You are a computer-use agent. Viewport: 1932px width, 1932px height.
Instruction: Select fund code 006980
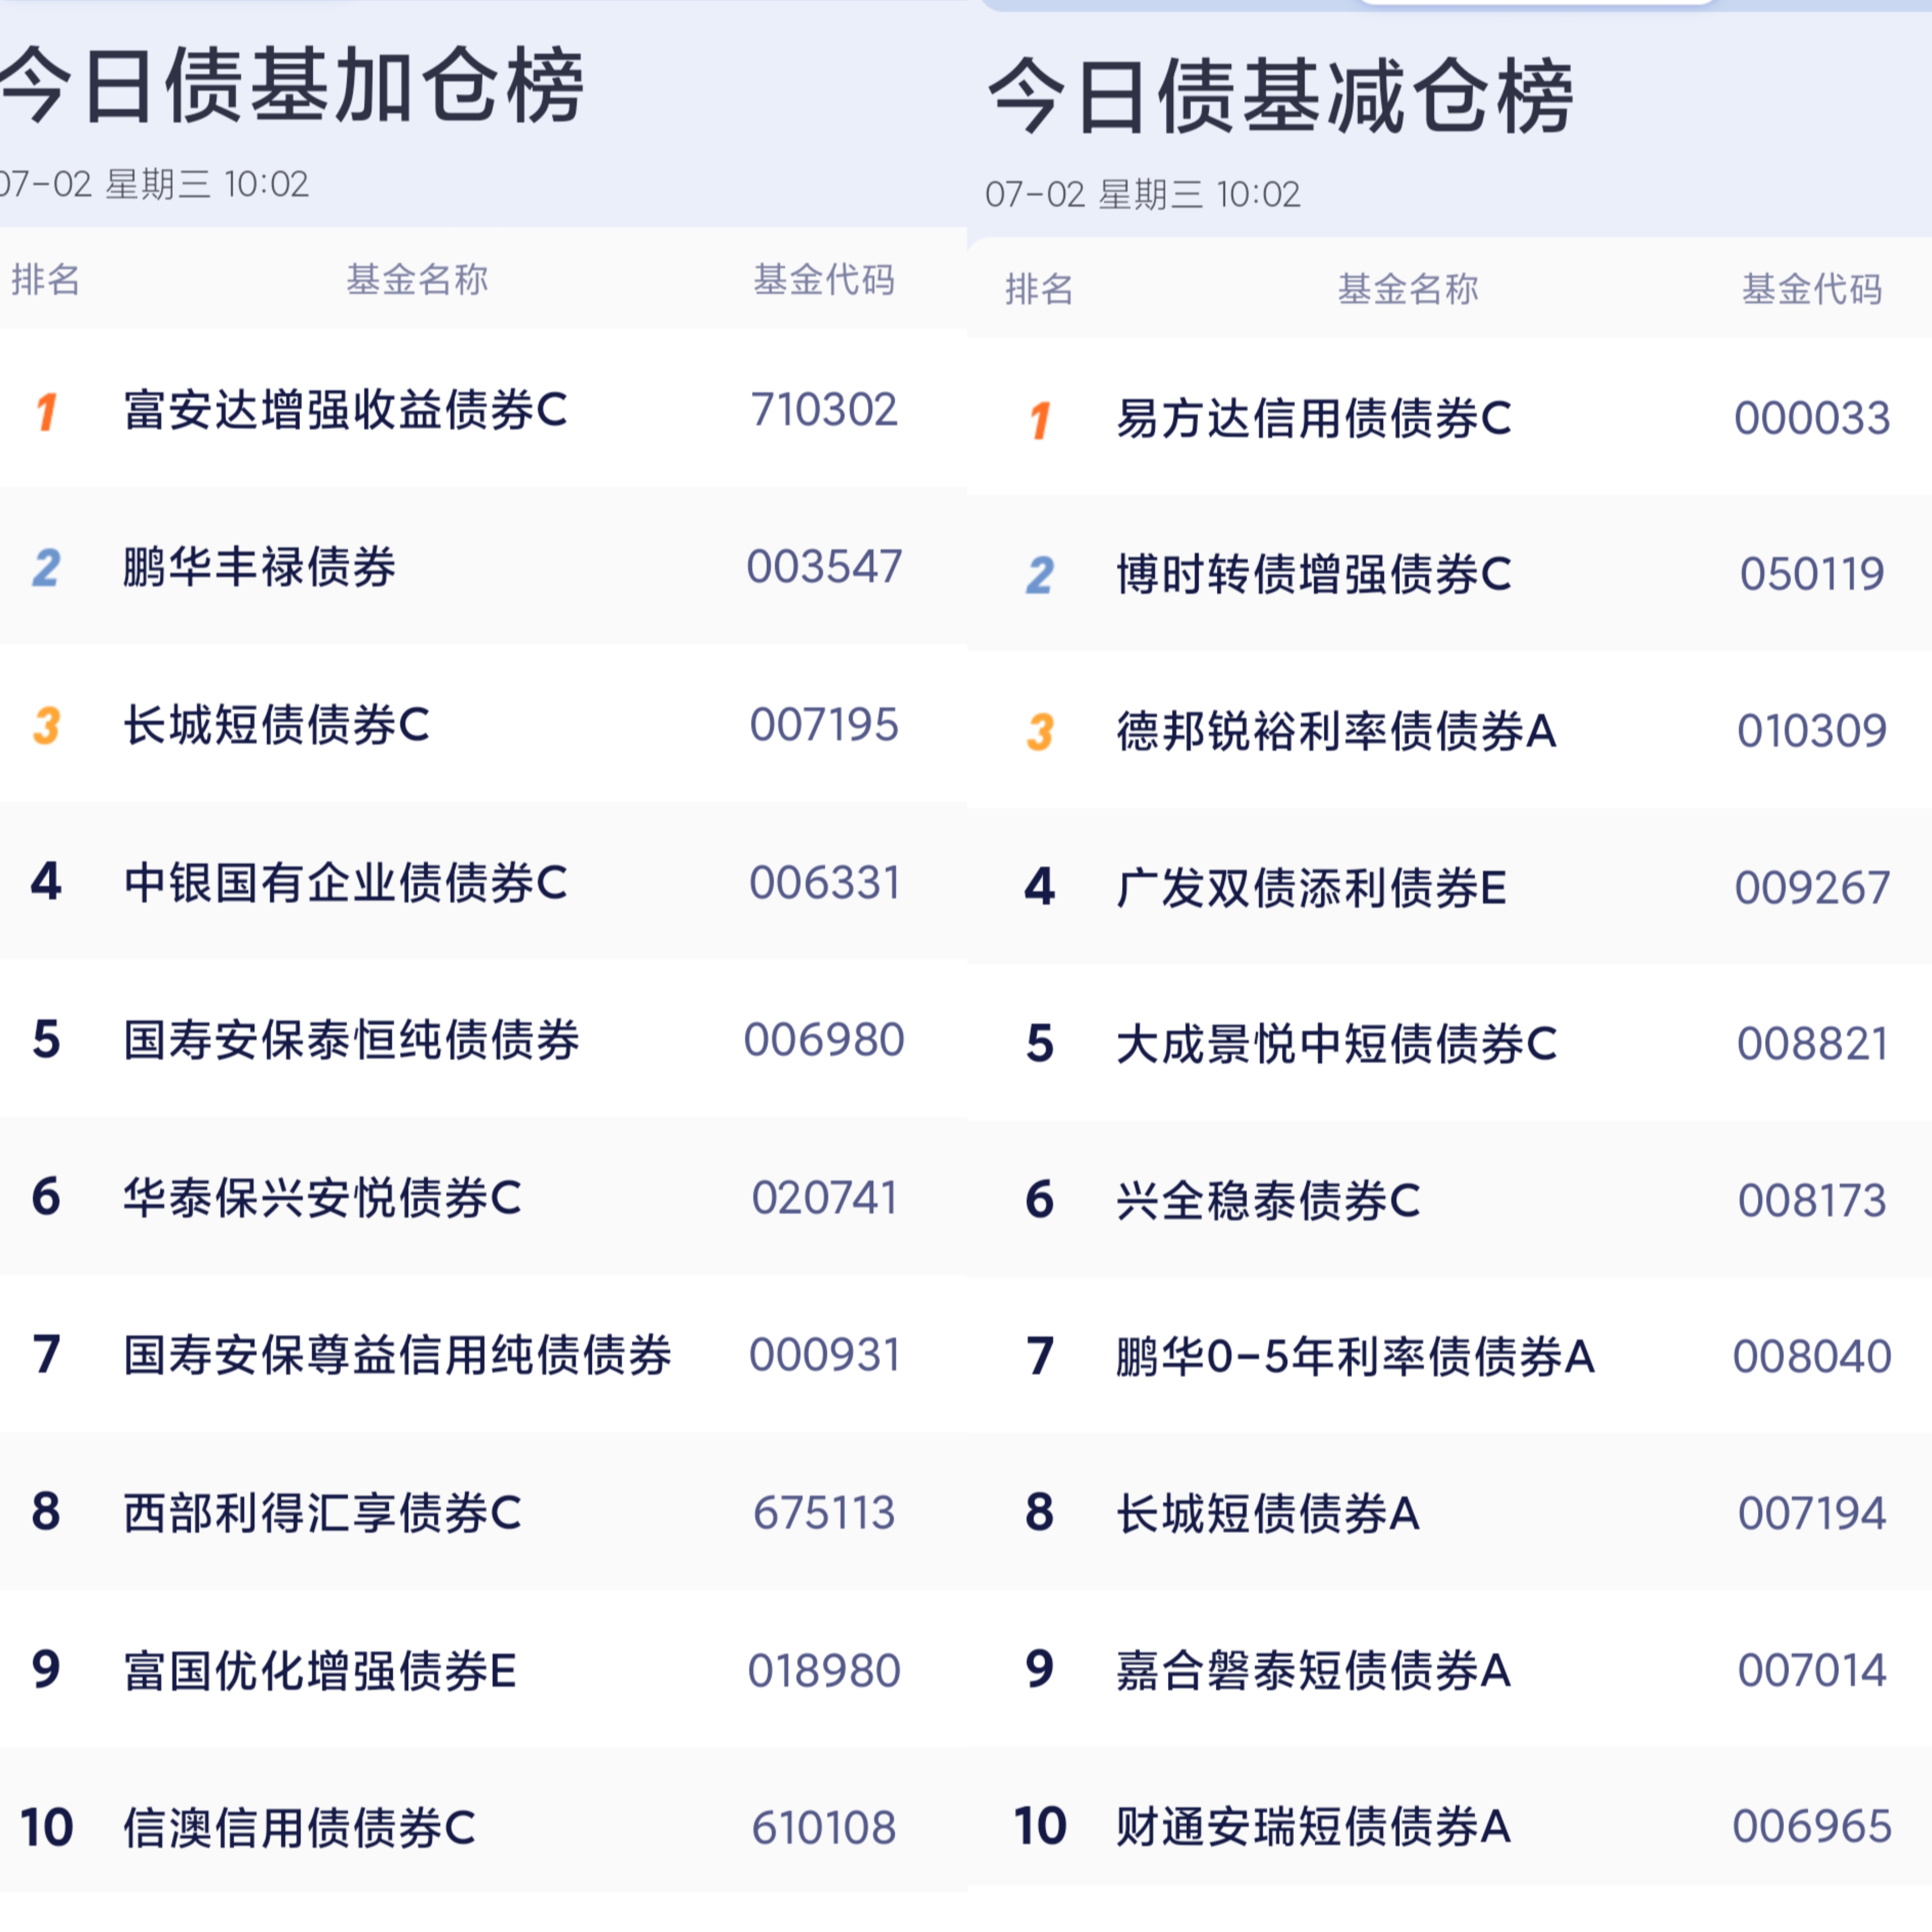824,1040
